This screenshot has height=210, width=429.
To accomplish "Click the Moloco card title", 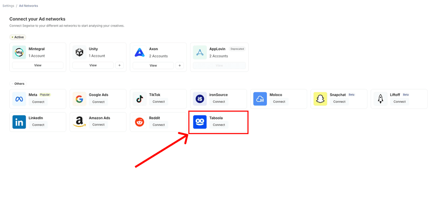I will point(276,95).
